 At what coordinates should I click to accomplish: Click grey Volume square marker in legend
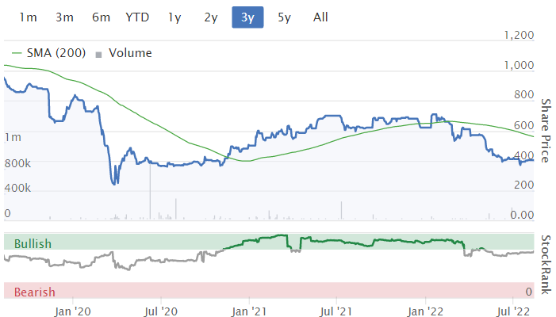(99, 54)
